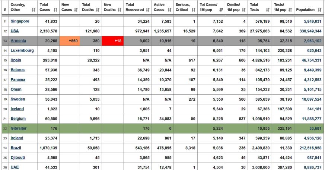Click sort arrows beside Total Deaths
Image resolution: width=325 pixels, height=170 pixels.
click(98, 10)
